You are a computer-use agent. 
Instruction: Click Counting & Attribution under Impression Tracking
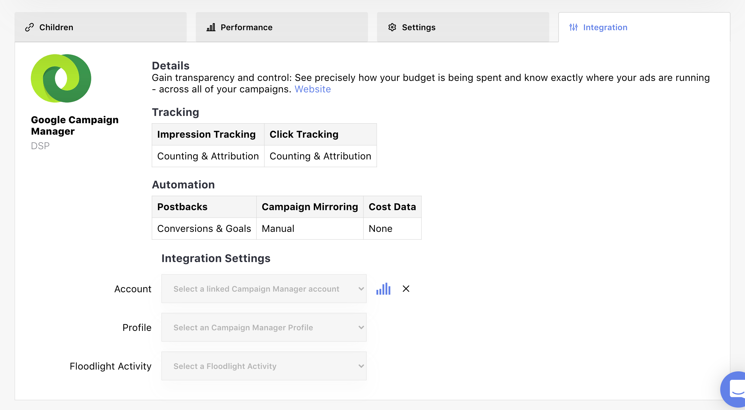click(208, 156)
